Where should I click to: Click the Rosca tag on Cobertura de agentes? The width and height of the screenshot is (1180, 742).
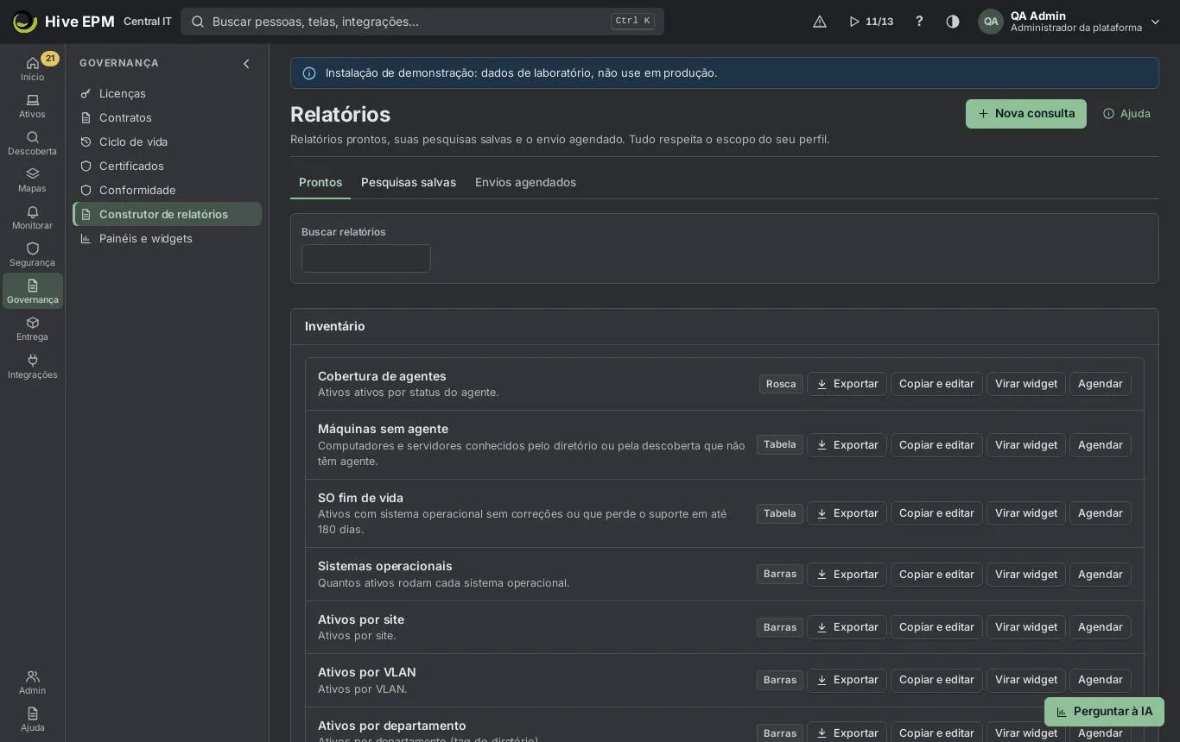pos(781,384)
